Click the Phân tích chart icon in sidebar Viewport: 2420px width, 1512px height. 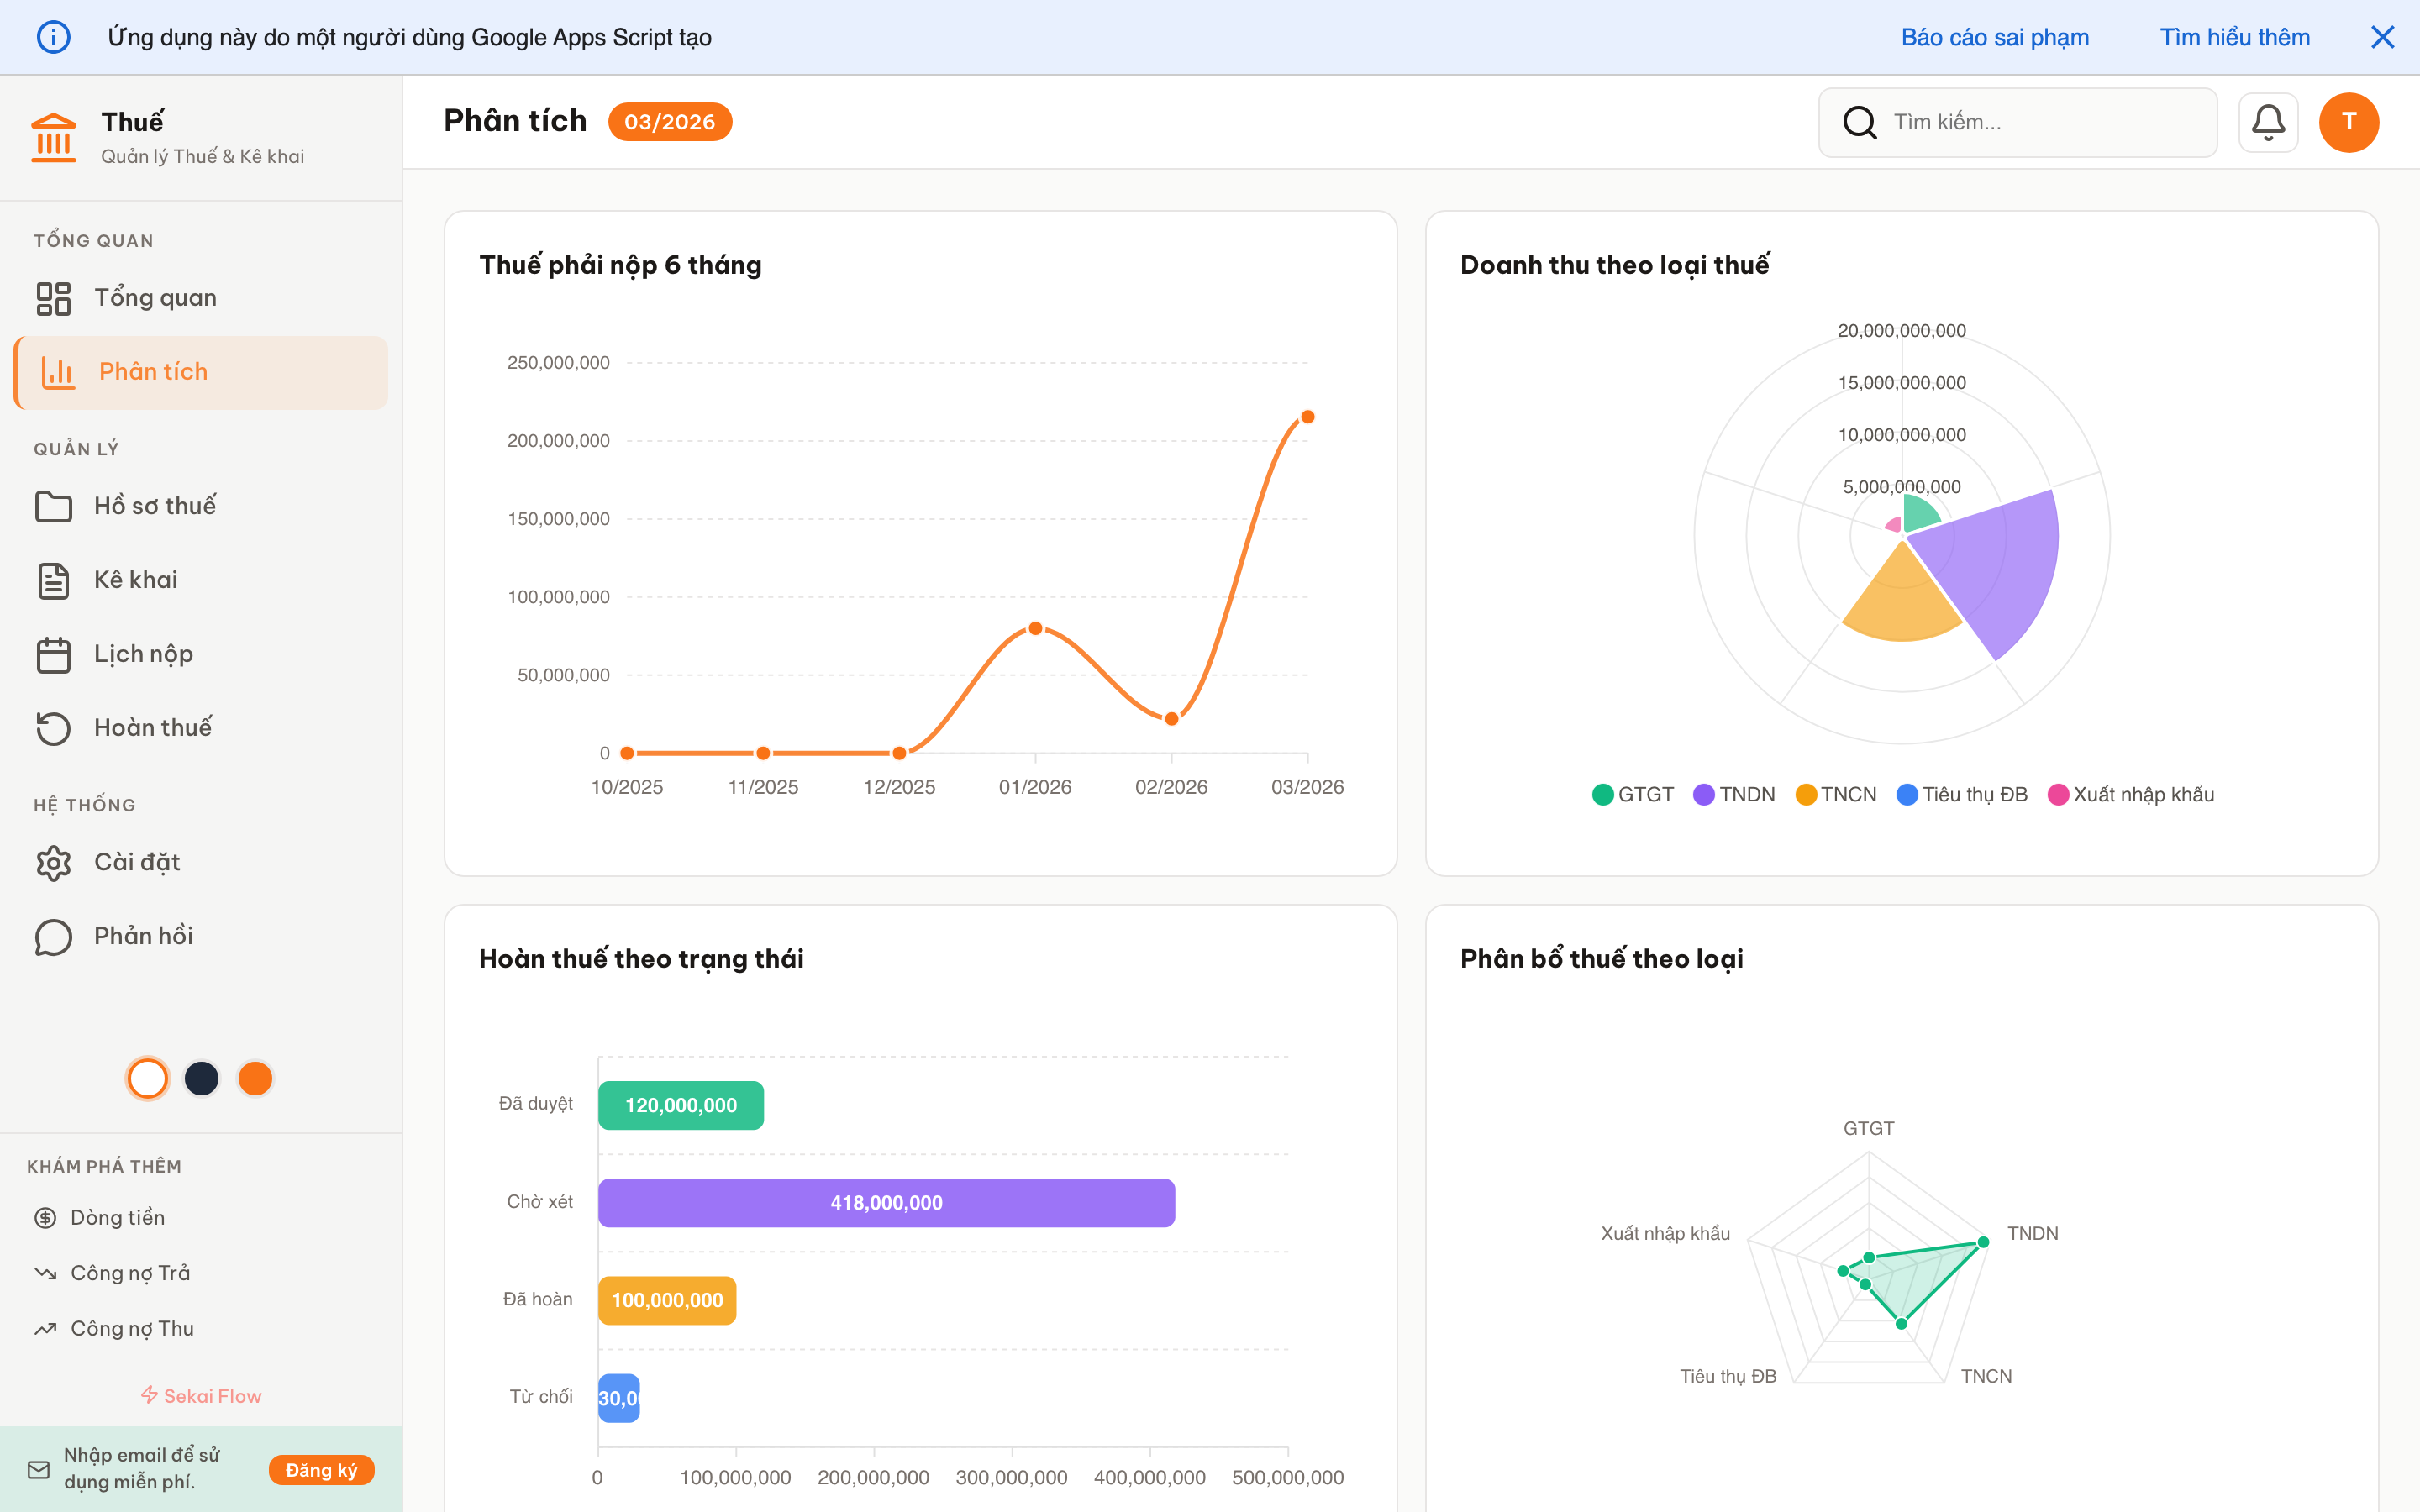click(x=57, y=372)
